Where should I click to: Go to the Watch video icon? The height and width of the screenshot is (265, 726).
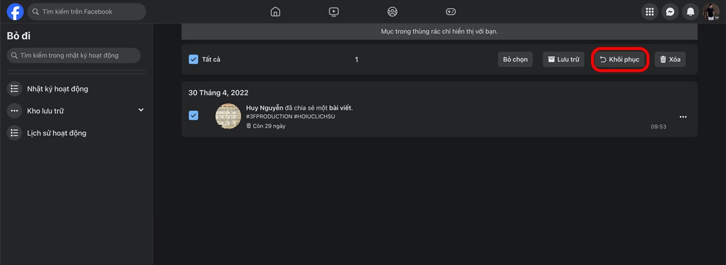click(334, 11)
